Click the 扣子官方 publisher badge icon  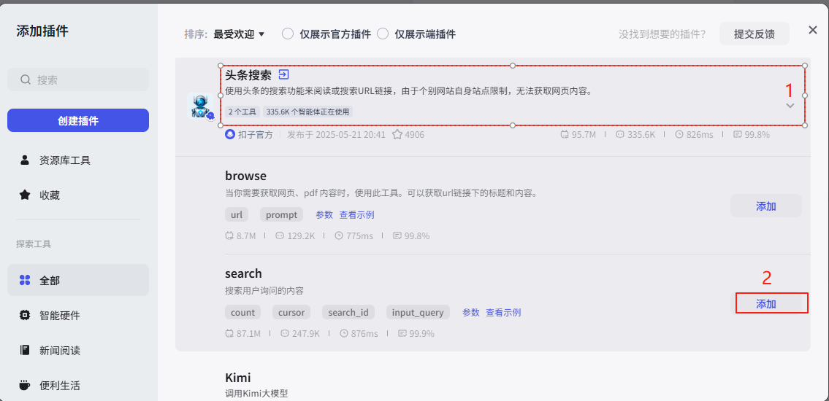coord(229,135)
